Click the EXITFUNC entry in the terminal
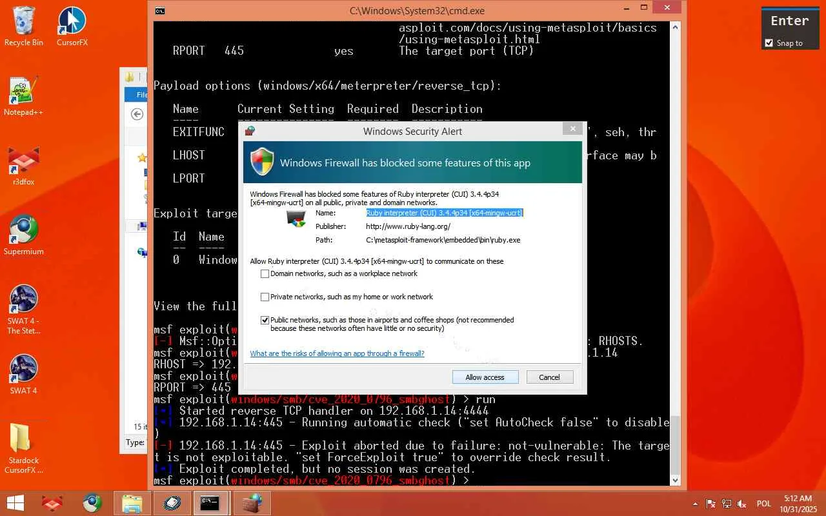Image resolution: width=826 pixels, height=516 pixels. click(199, 132)
